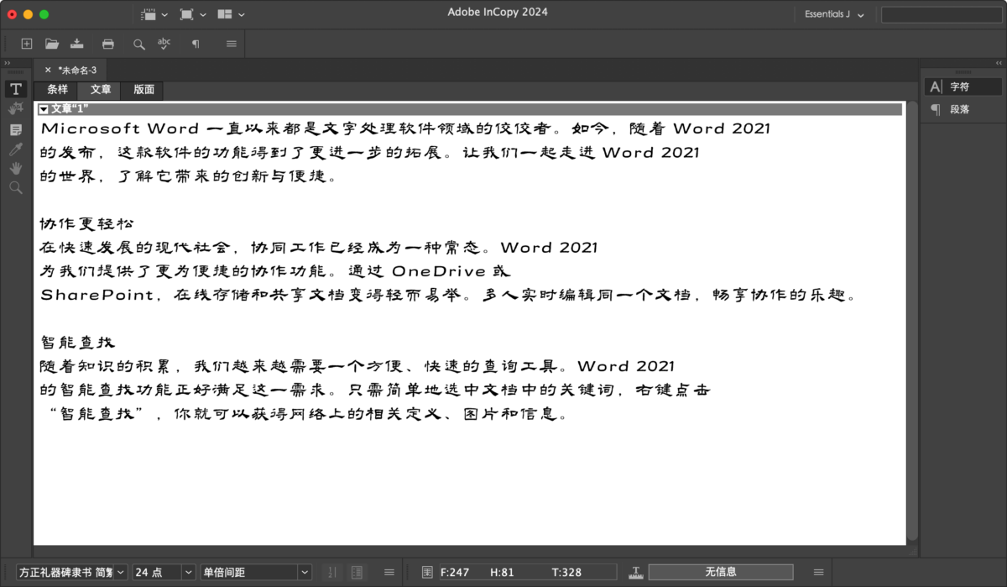Select the Position tool below the Type tool
1007x587 pixels.
pos(16,108)
